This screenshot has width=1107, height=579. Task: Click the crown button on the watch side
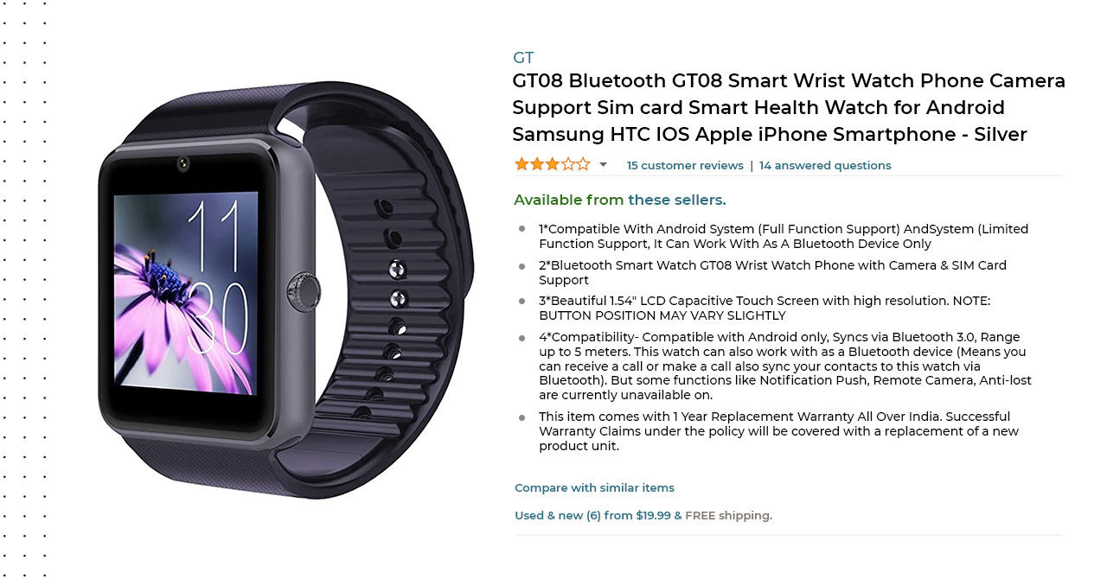click(x=304, y=291)
